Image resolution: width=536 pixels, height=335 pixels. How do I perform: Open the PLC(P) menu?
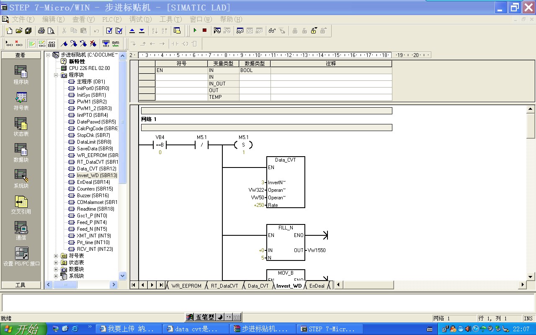[x=112, y=19]
